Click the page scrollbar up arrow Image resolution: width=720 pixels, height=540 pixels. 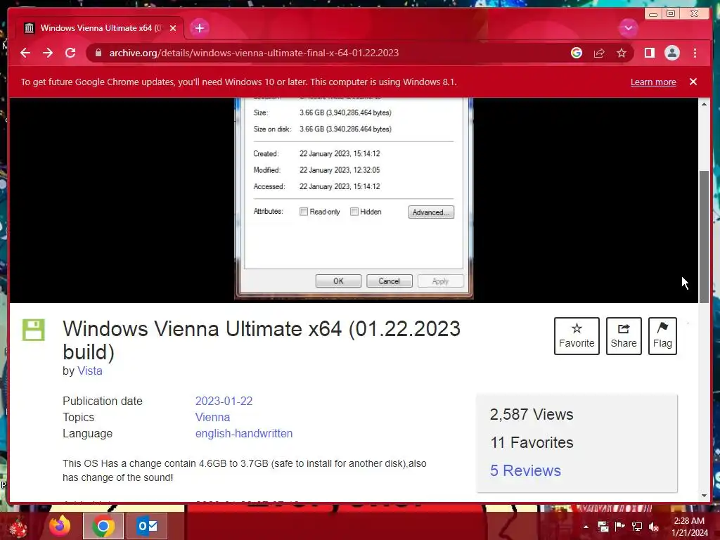click(704, 104)
